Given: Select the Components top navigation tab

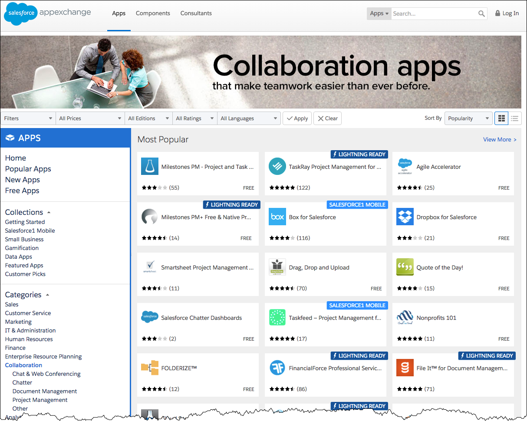Looking at the screenshot, I should [153, 13].
